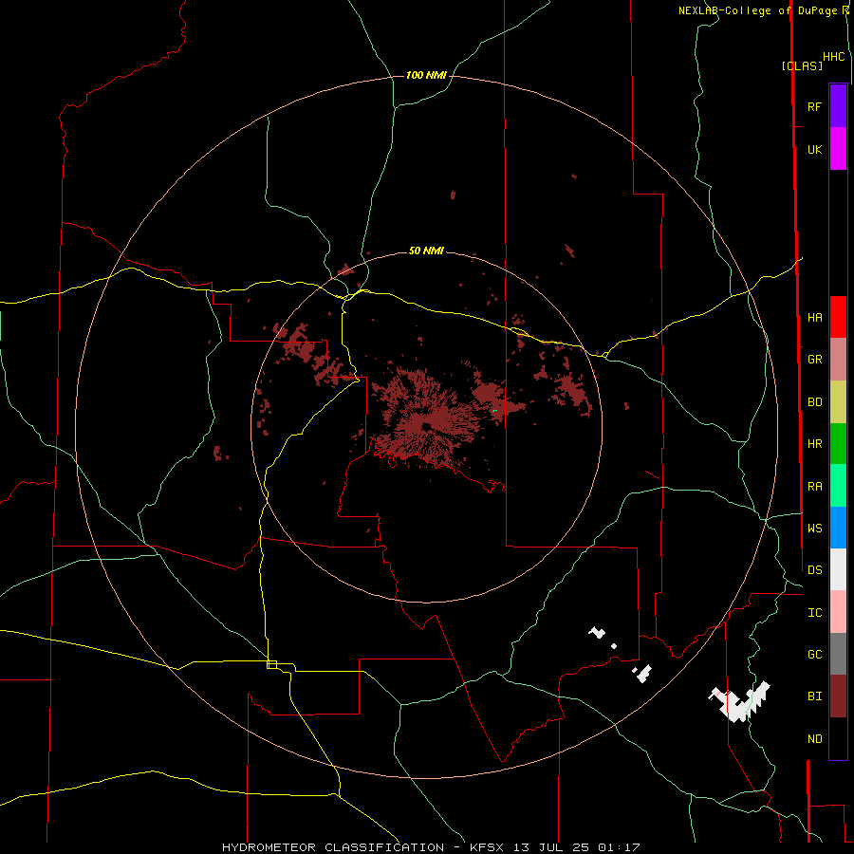Select the GR pink legend swatch
The width and height of the screenshot is (854, 854).
point(838,360)
